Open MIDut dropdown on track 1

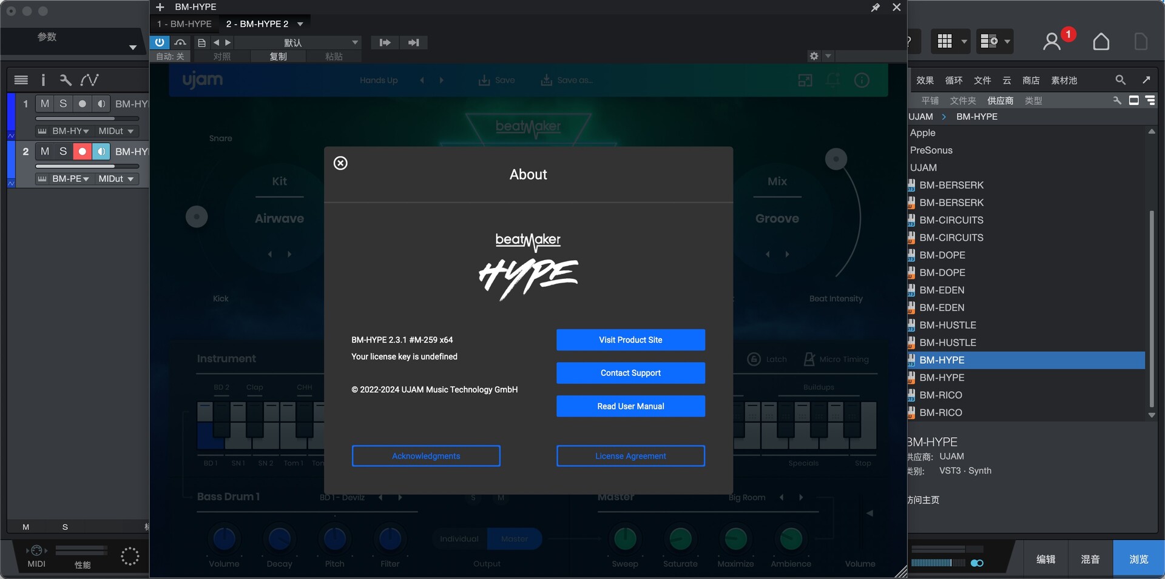pos(116,131)
